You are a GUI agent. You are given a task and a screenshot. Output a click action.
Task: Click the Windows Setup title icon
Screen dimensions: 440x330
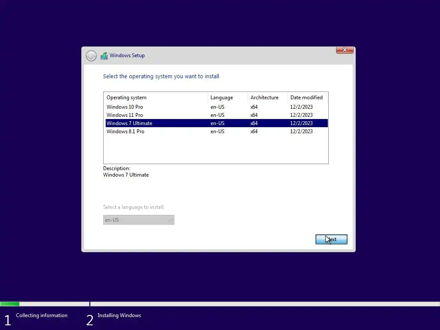click(x=104, y=55)
